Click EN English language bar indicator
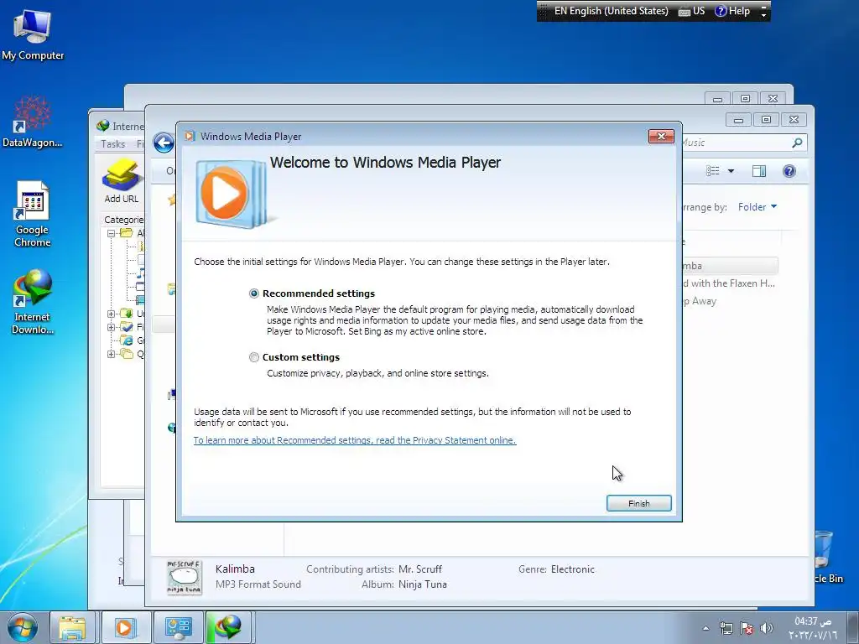Image resolution: width=859 pixels, height=644 pixels. pos(611,11)
